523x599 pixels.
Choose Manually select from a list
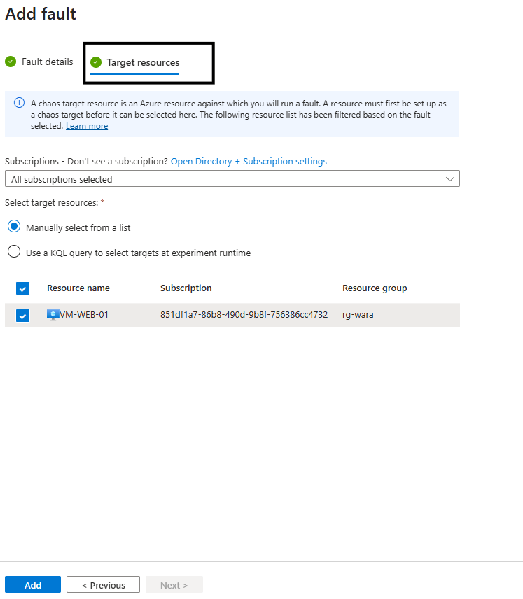tap(14, 227)
